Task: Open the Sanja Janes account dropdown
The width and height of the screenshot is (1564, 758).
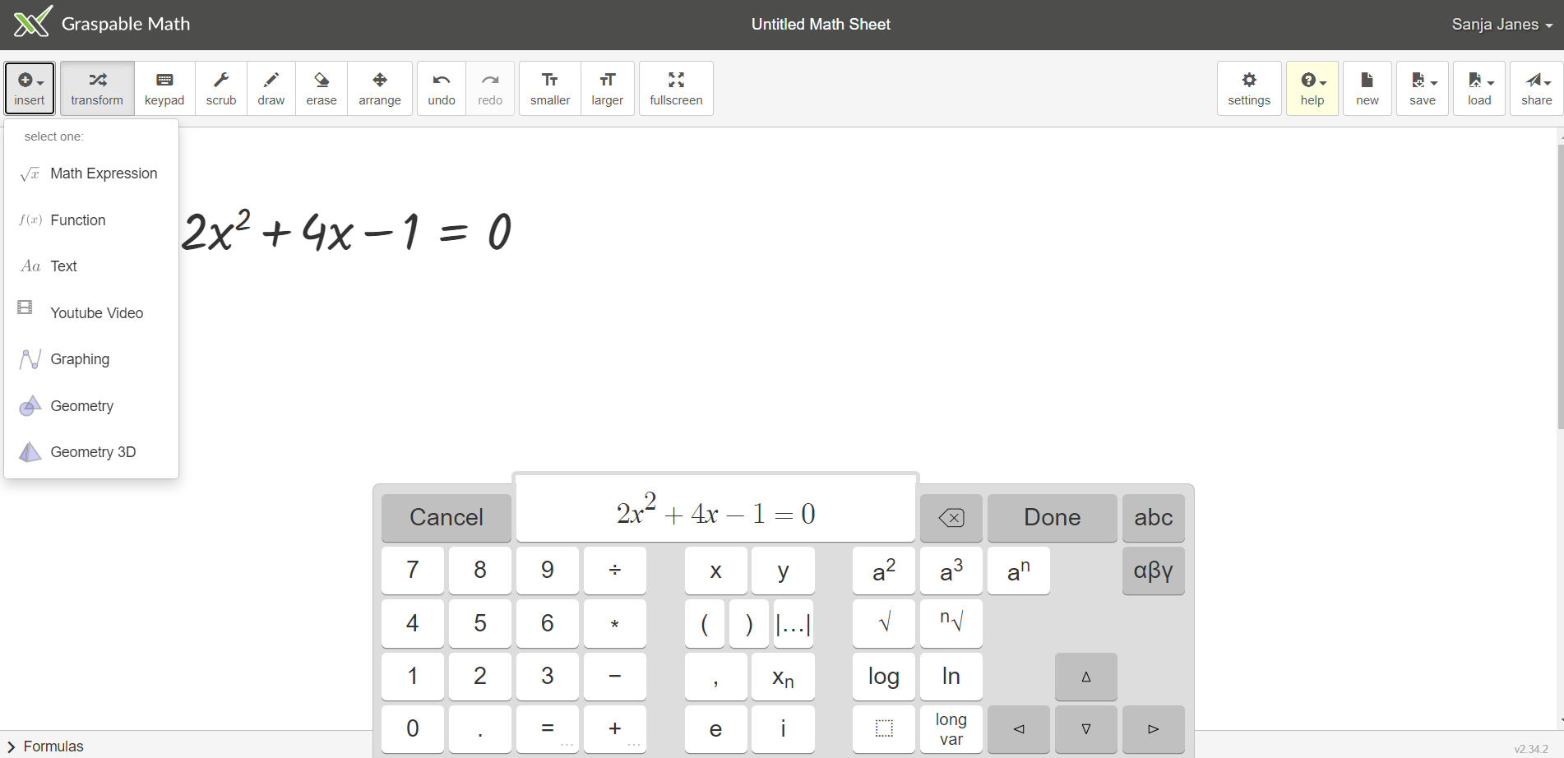Action: coord(1502,25)
